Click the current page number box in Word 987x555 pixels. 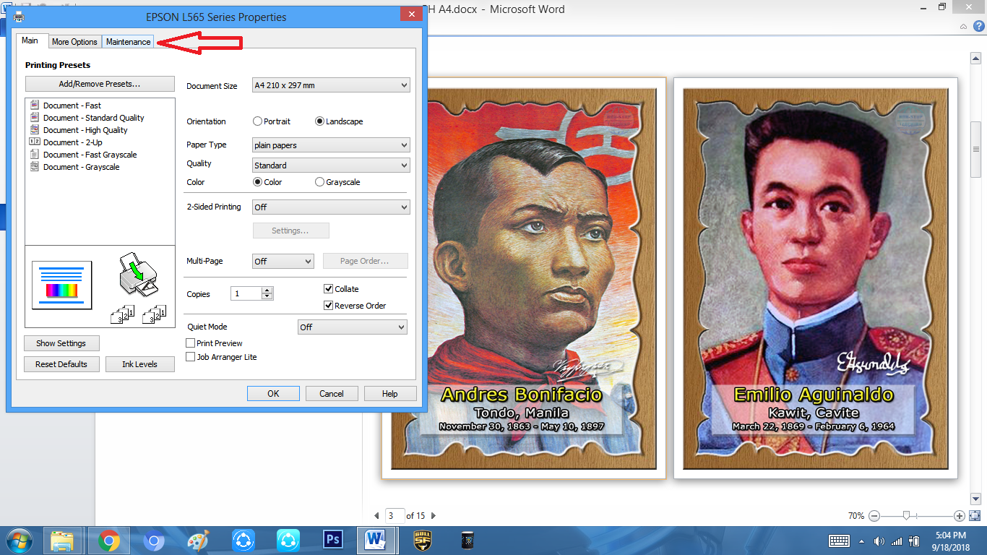pyautogui.click(x=394, y=516)
